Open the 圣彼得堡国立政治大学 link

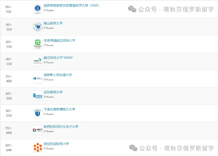[59, 41]
